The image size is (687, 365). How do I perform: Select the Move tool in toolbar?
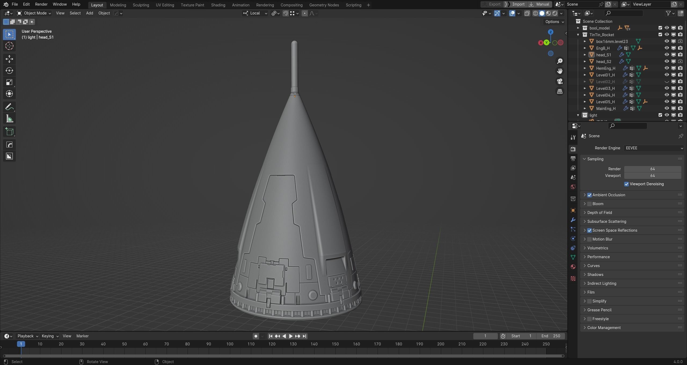tap(9, 59)
